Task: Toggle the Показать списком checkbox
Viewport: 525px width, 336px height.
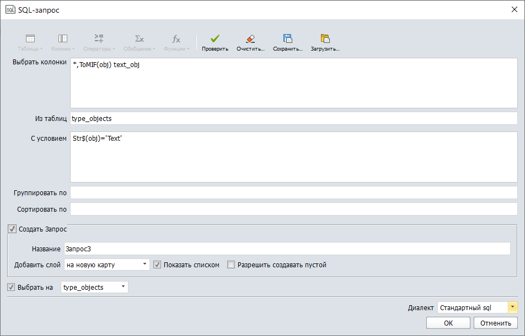Action: pyautogui.click(x=157, y=265)
